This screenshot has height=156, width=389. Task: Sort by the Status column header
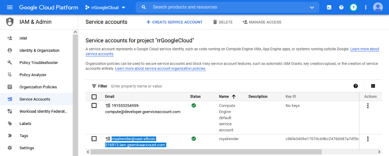195,97
